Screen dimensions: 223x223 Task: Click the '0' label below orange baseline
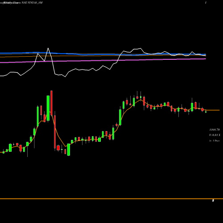point(213,201)
